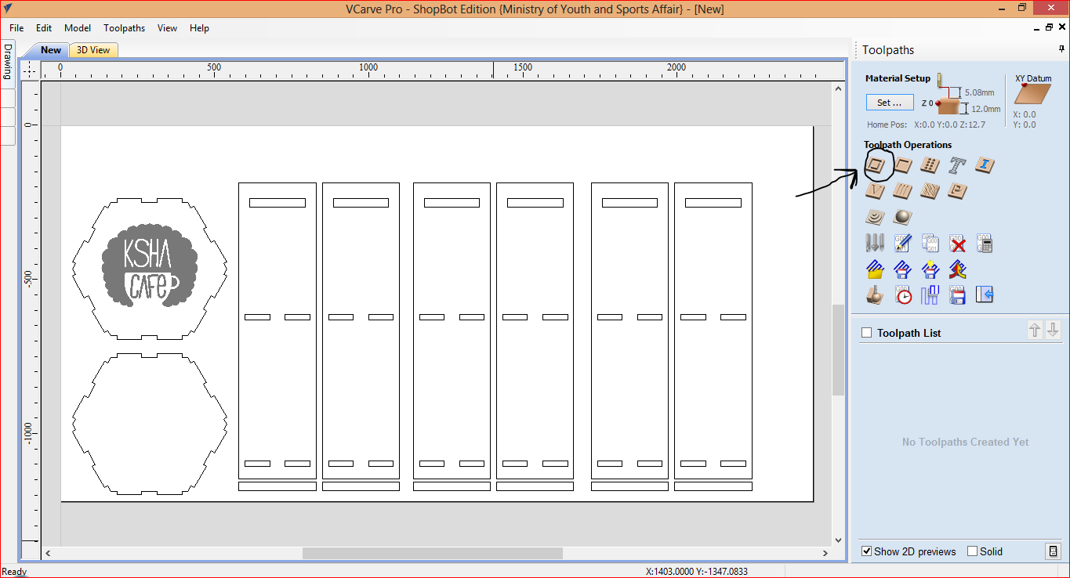
Task: Choose the Inlay toolpath (I icon)
Action: (985, 165)
